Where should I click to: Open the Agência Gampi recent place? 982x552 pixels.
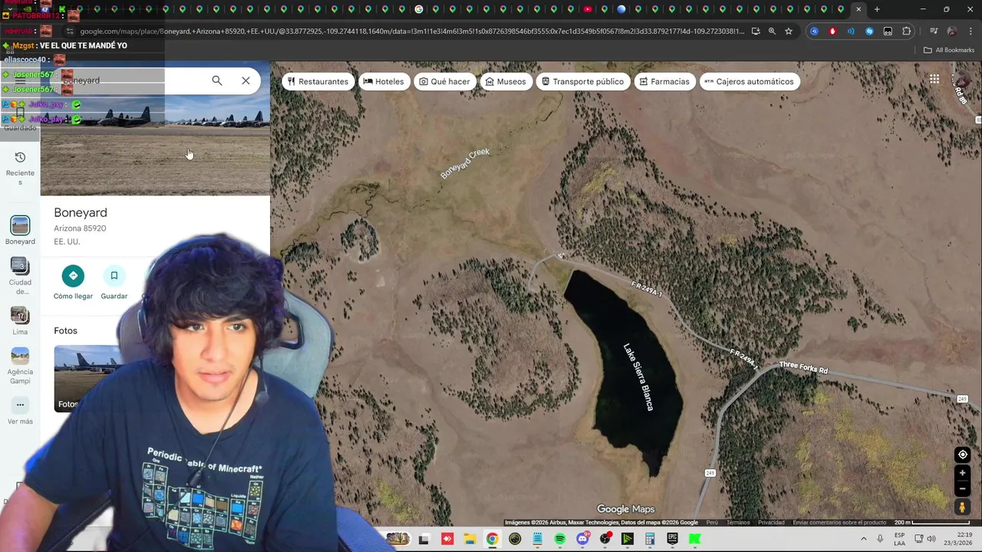[20, 366]
